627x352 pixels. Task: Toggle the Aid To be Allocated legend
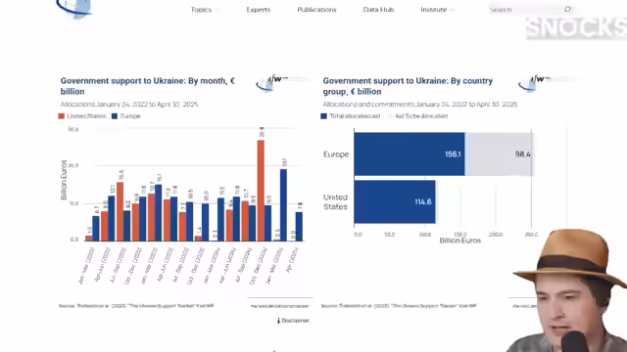point(417,116)
